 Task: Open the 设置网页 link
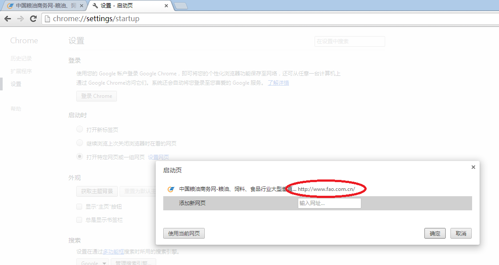(158, 157)
